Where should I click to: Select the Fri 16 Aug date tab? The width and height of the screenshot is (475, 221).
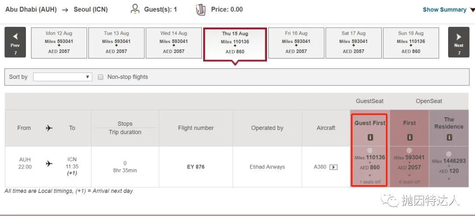[296, 43]
